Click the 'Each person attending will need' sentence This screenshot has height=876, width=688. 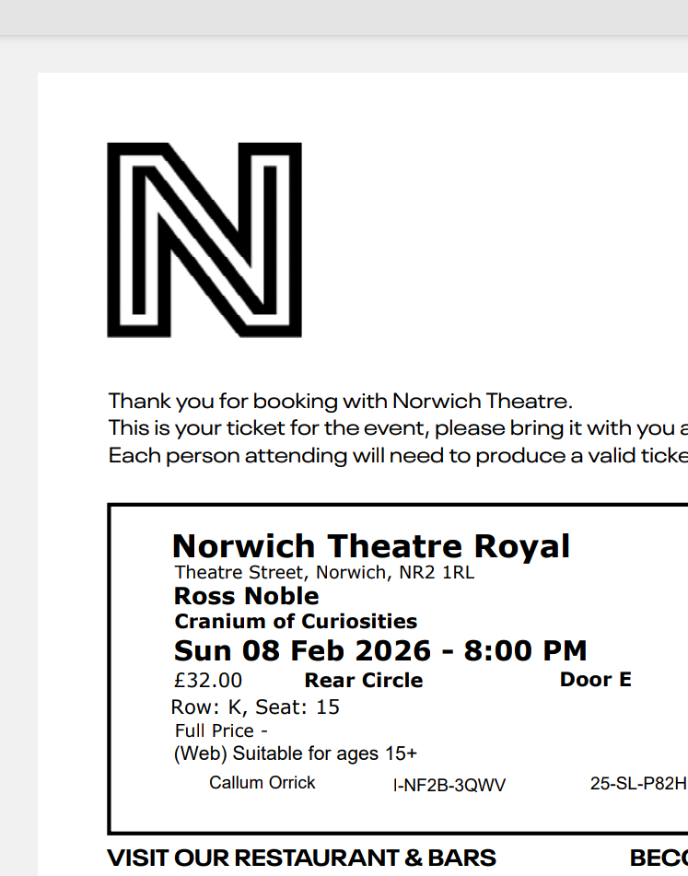[398, 456]
